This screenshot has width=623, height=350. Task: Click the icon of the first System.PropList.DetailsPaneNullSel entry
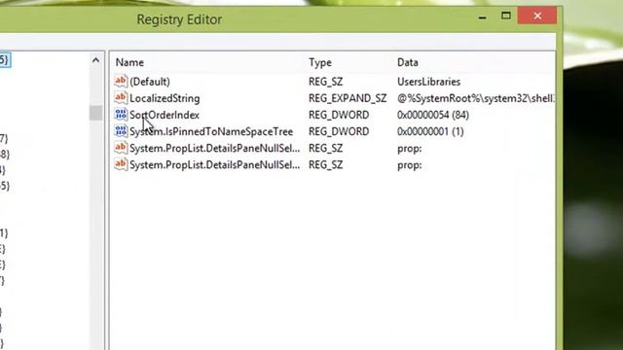pos(121,148)
